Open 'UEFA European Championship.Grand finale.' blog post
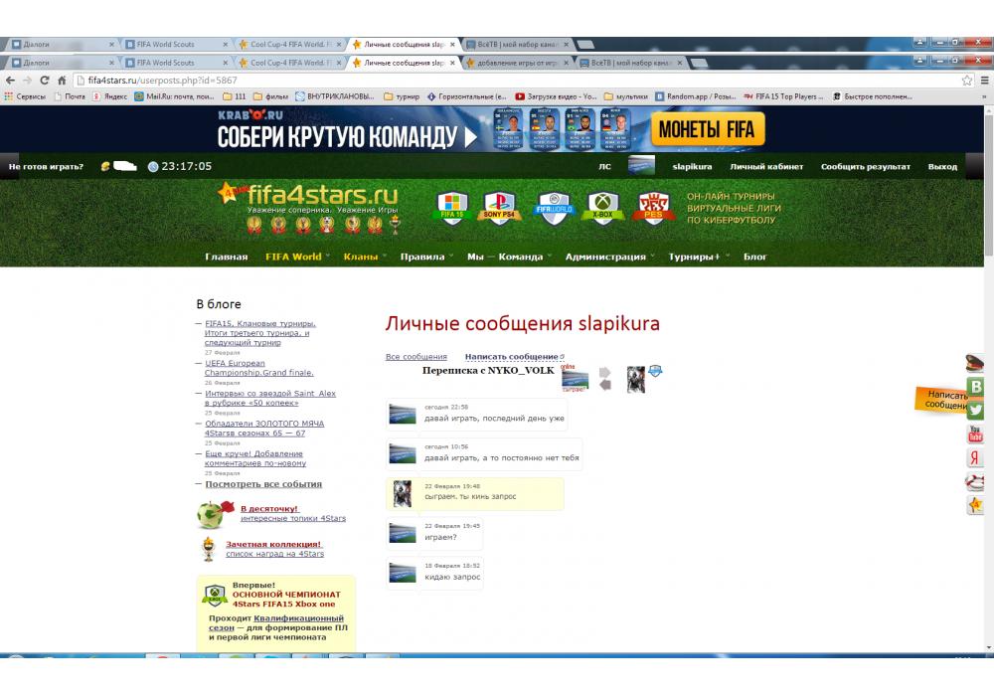994x696 pixels. [x=258, y=368]
